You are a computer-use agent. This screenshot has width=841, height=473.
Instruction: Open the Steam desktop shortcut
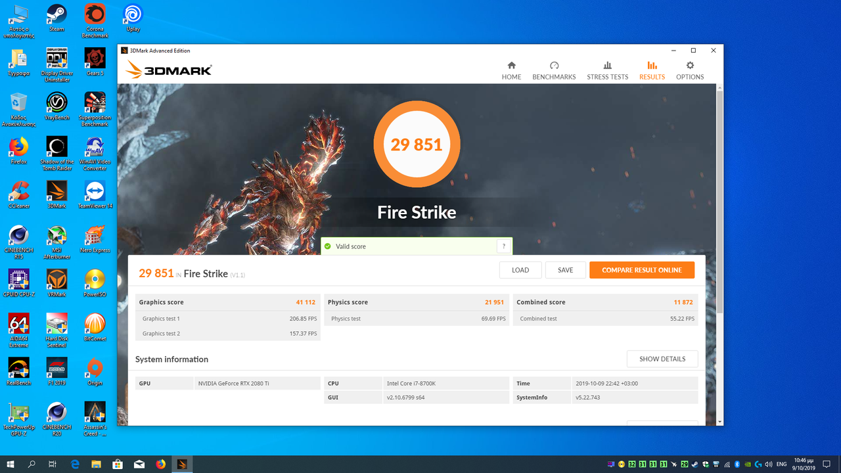[x=57, y=18]
